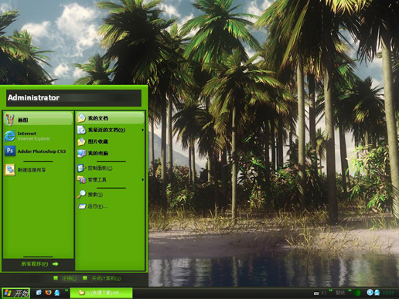Viewport: 399px width, 299px height.
Task: Click the QQ penguin quick launch icon
Action: 57,293
